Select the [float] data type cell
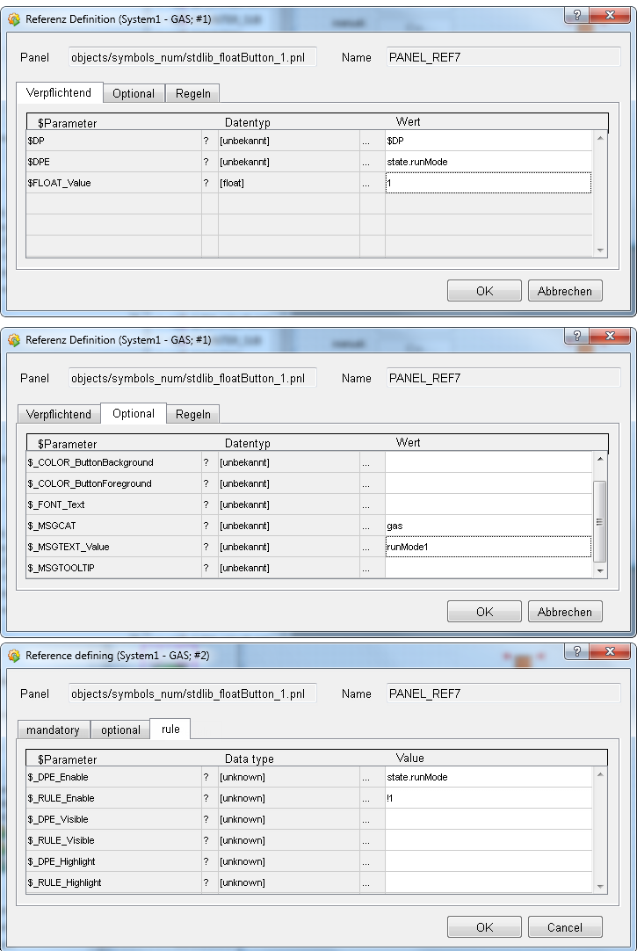The height and width of the screenshot is (951, 637). [x=289, y=183]
